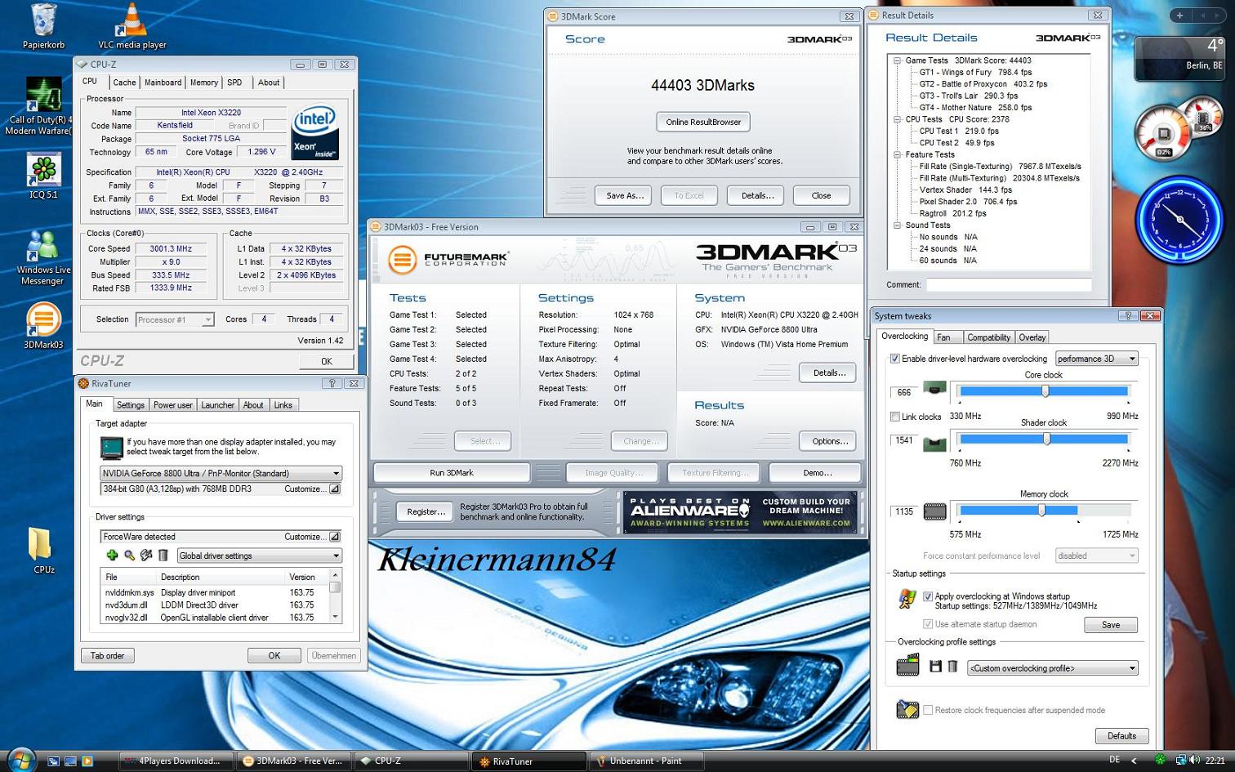Viewport: 1235px width, 772px height.
Task: Click the shader clock chip icon
Action: (x=934, y=444)
